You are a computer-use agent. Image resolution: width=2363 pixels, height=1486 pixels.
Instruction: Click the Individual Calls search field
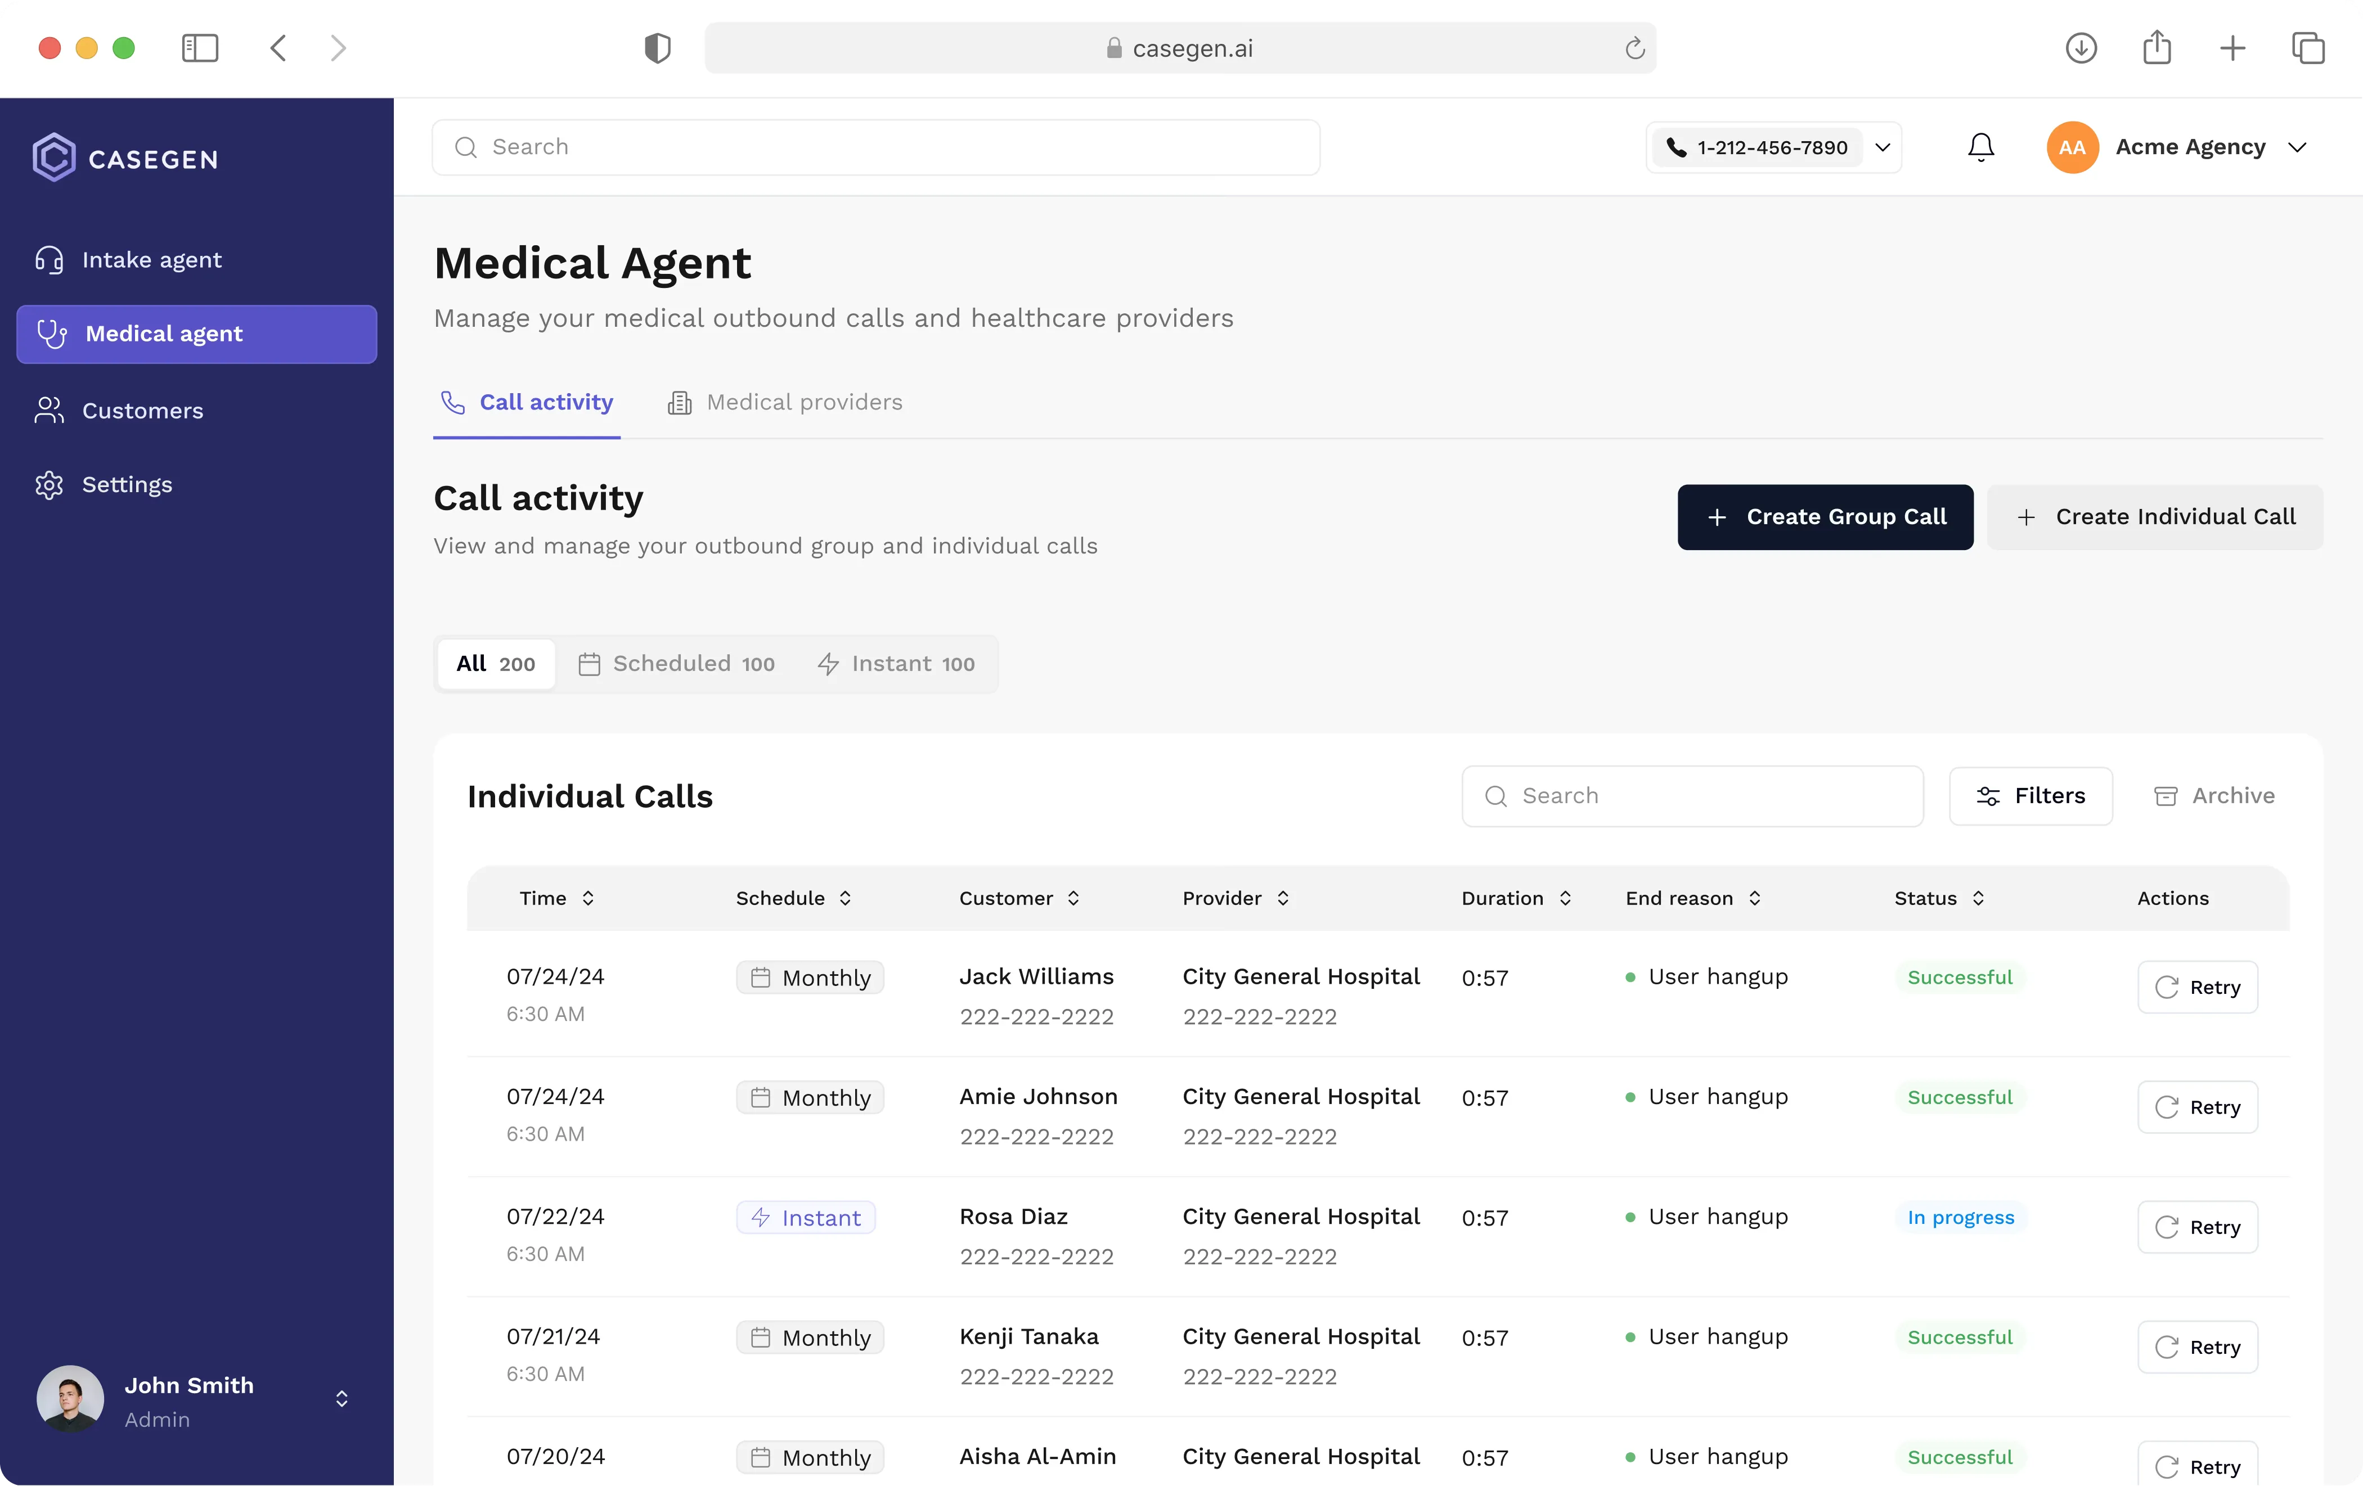click(x=1692, y=795)
